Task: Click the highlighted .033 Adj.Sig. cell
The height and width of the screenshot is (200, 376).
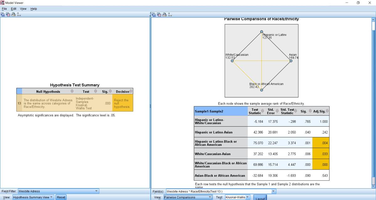Action: tap(321, 154)
